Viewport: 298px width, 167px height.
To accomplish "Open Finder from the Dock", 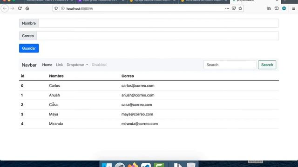I will (107, 165).
